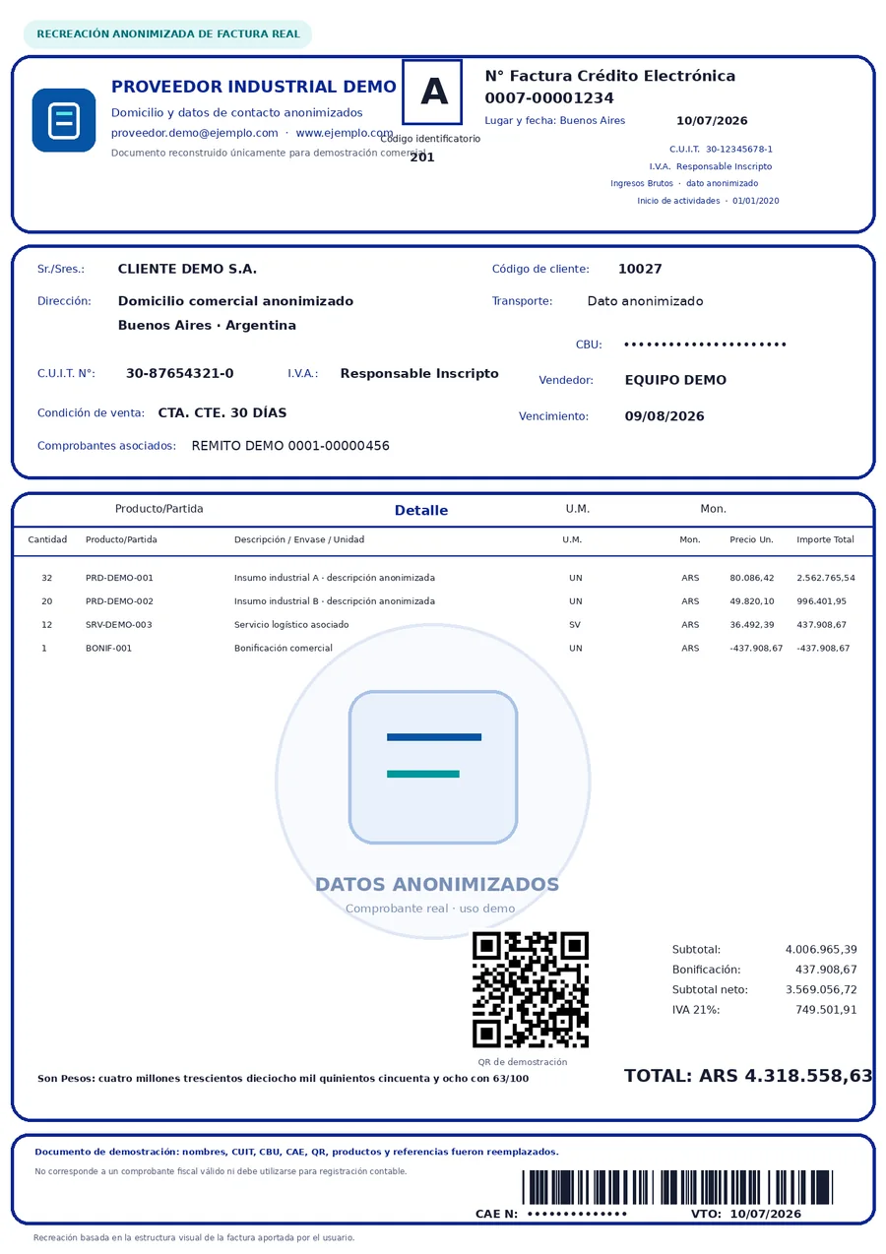Screen dimensions: 886x1254
Task: Click Transporte Dato anonimizado value
Action: (x=645, y=301)
